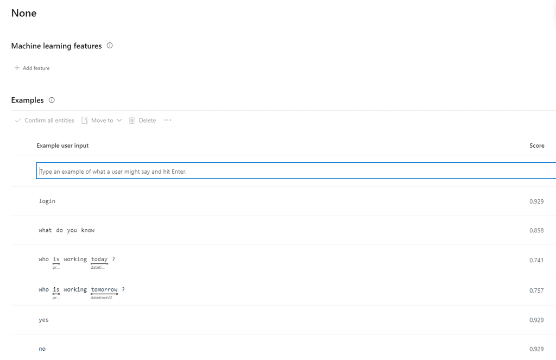The height and width of the screenshot is (360, 556).
Task: Select the 'what do you know' utterance
Action: (x=66, y=230)
